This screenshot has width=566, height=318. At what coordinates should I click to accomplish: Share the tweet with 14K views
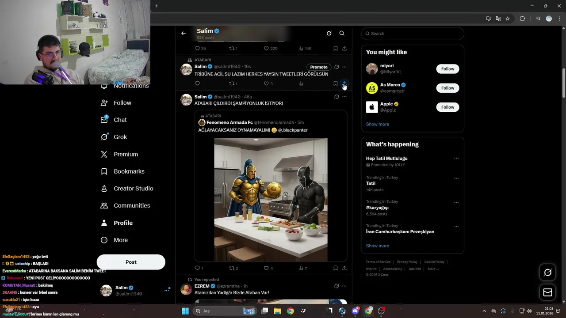(x=344, y=48)
